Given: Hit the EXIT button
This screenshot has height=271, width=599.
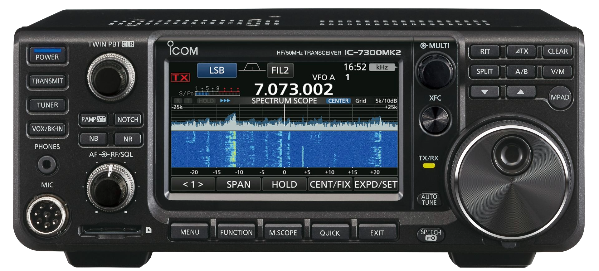Looking at the screenshot, I should coord(377,233).
